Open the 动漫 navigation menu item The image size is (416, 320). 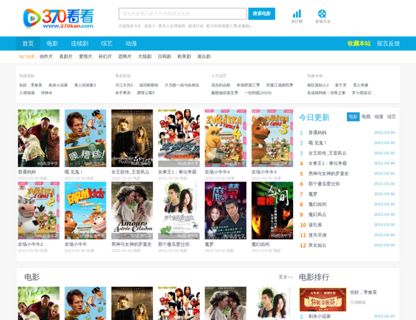pos(131,44)
